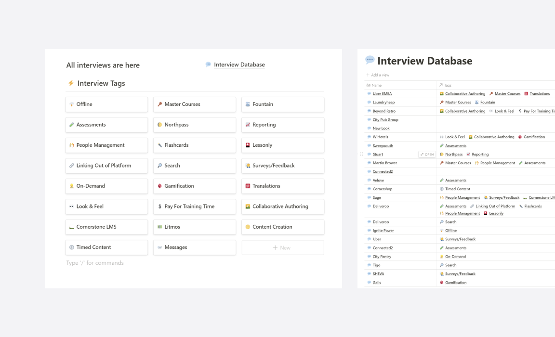Viewport: 555px width, 337px height.
Task: Click the Lessonly tag in Deliveroo row
Action: coord(493,214)
